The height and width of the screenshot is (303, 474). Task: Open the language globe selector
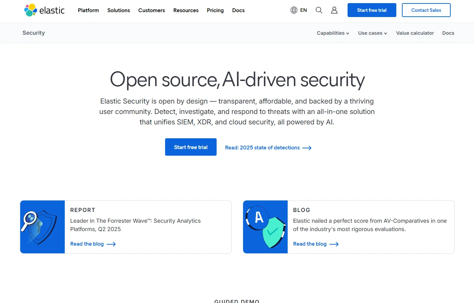[x=294, y=10]
